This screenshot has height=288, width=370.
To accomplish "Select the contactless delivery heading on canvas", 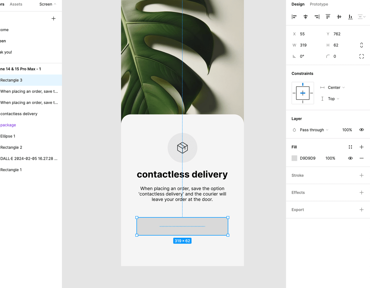I will pos(182,174).
